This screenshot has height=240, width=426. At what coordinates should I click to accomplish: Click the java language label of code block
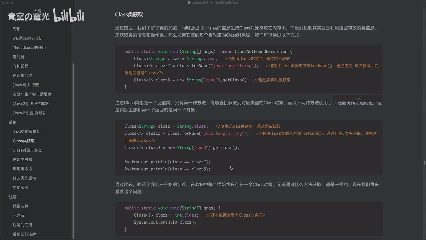[357, 98]
